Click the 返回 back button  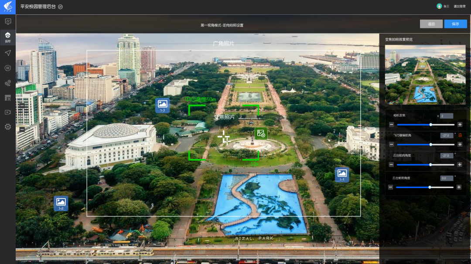[431, 24]
